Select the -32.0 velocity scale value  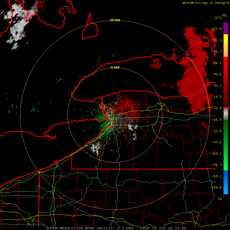pyautogui.click(x=216, y=131)
